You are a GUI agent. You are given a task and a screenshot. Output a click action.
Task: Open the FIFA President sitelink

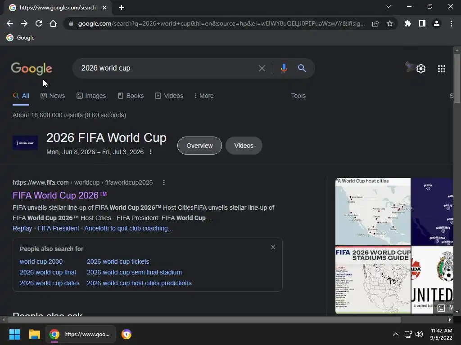tap(59, 228)
